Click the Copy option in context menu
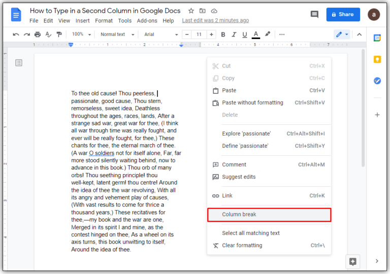The image size is (390, 274). pos(269,78)
